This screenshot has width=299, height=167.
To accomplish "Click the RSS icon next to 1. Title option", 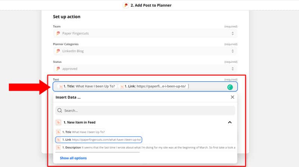I will point(59,132).
